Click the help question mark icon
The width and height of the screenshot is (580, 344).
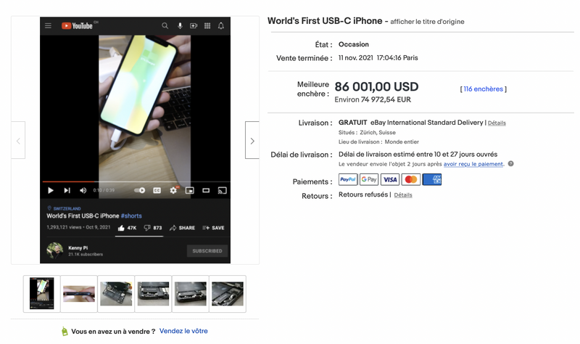coord(511,164)
